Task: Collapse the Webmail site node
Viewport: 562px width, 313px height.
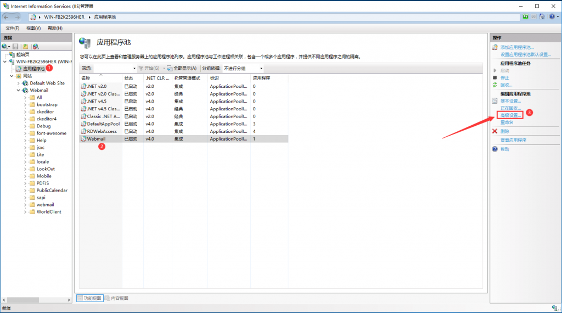Action: click(x=18, y=91)
